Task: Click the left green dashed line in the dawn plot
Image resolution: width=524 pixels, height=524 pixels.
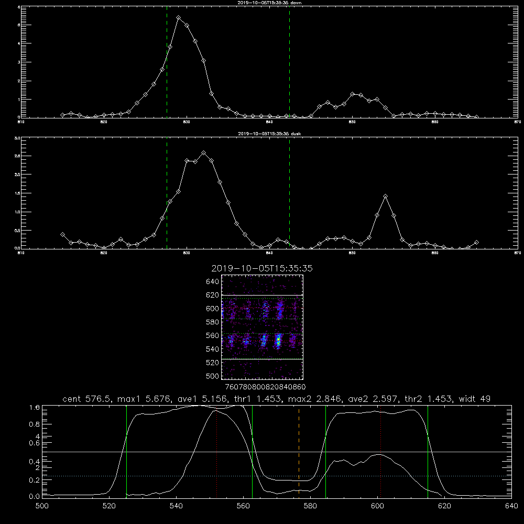Action: [x=167, y=62]
